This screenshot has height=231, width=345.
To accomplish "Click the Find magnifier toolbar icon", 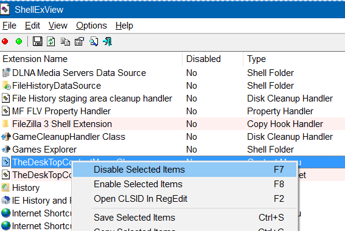I will [x=94, y=41].
